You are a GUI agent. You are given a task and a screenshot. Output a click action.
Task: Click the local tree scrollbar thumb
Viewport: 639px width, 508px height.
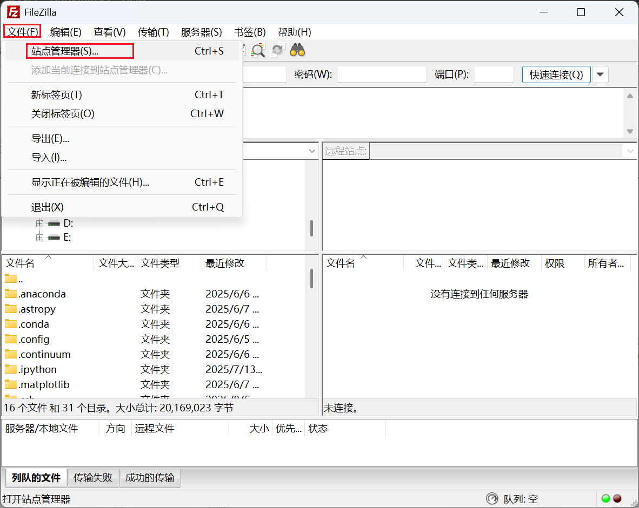pos(312,229)
